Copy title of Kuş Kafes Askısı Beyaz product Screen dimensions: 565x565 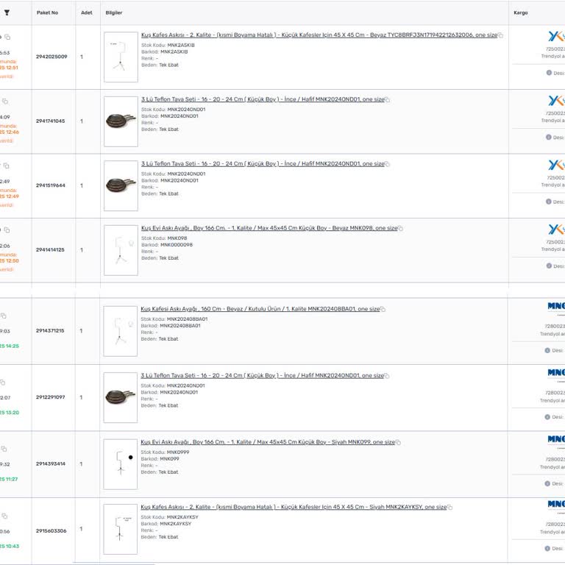[500, 35]
